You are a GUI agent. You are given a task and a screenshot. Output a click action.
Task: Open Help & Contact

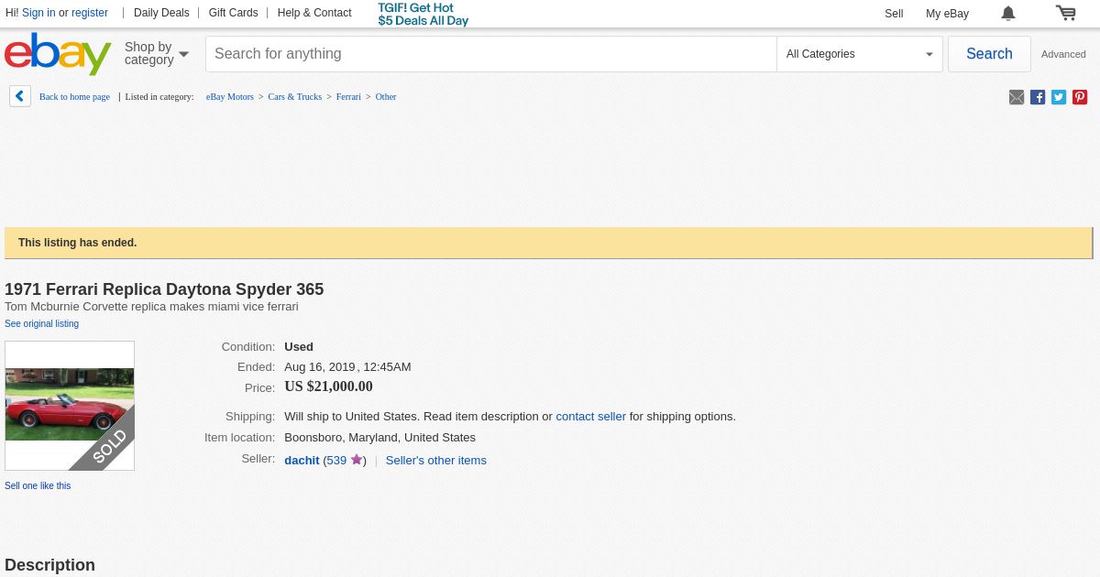(314, 13)
